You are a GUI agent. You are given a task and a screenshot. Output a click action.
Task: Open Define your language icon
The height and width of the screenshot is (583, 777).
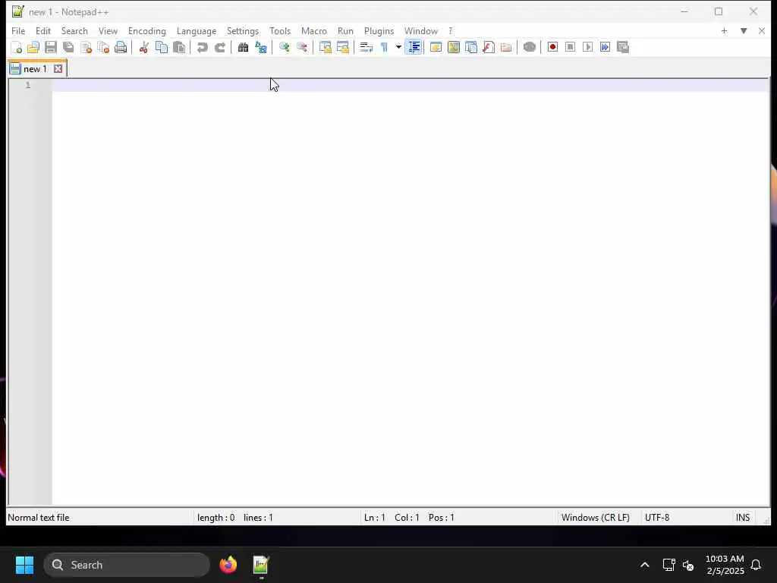(x=436, y=47)
